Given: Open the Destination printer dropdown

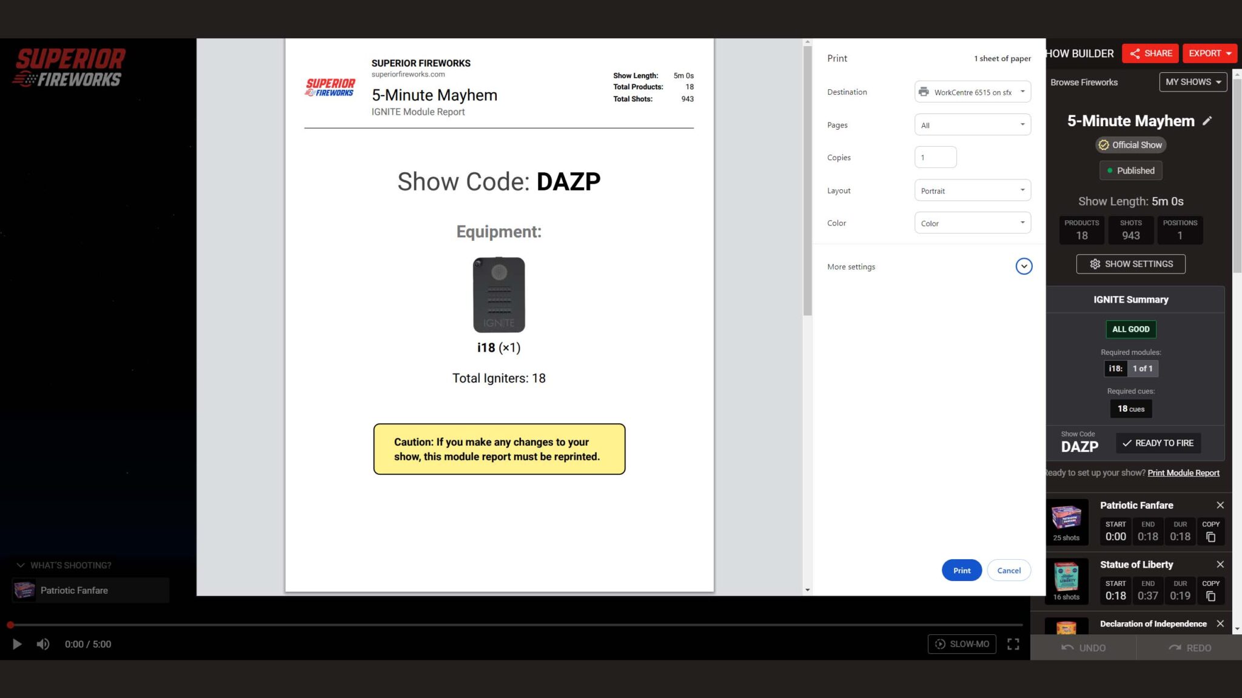Looking at the screenshot, I should tap(972, 92).
